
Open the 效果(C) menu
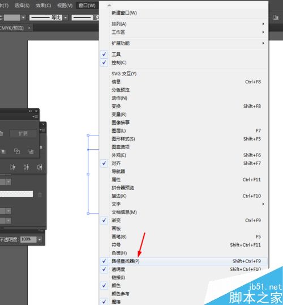click(x=43, y=6)
